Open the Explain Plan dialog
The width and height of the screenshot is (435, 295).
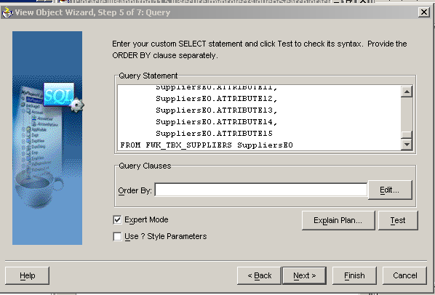coord(338,220)
